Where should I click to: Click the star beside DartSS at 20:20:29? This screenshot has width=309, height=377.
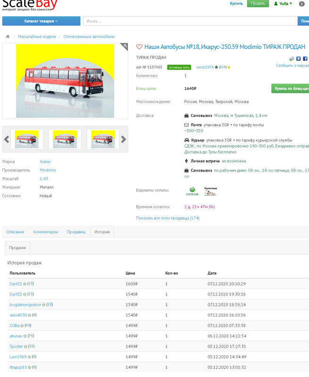(25, 284)
